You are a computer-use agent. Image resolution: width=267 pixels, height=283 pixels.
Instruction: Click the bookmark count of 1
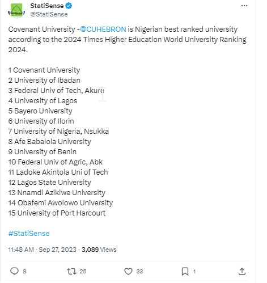[194, 272]
